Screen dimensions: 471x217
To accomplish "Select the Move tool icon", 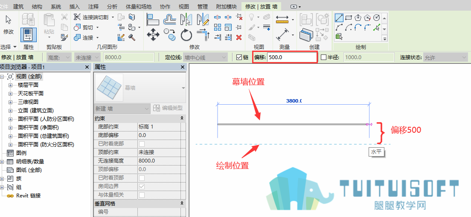I will tap(153, 35).
